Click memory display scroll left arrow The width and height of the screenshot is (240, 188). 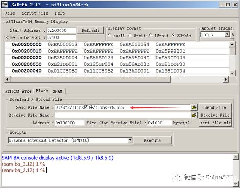(7, 79)
